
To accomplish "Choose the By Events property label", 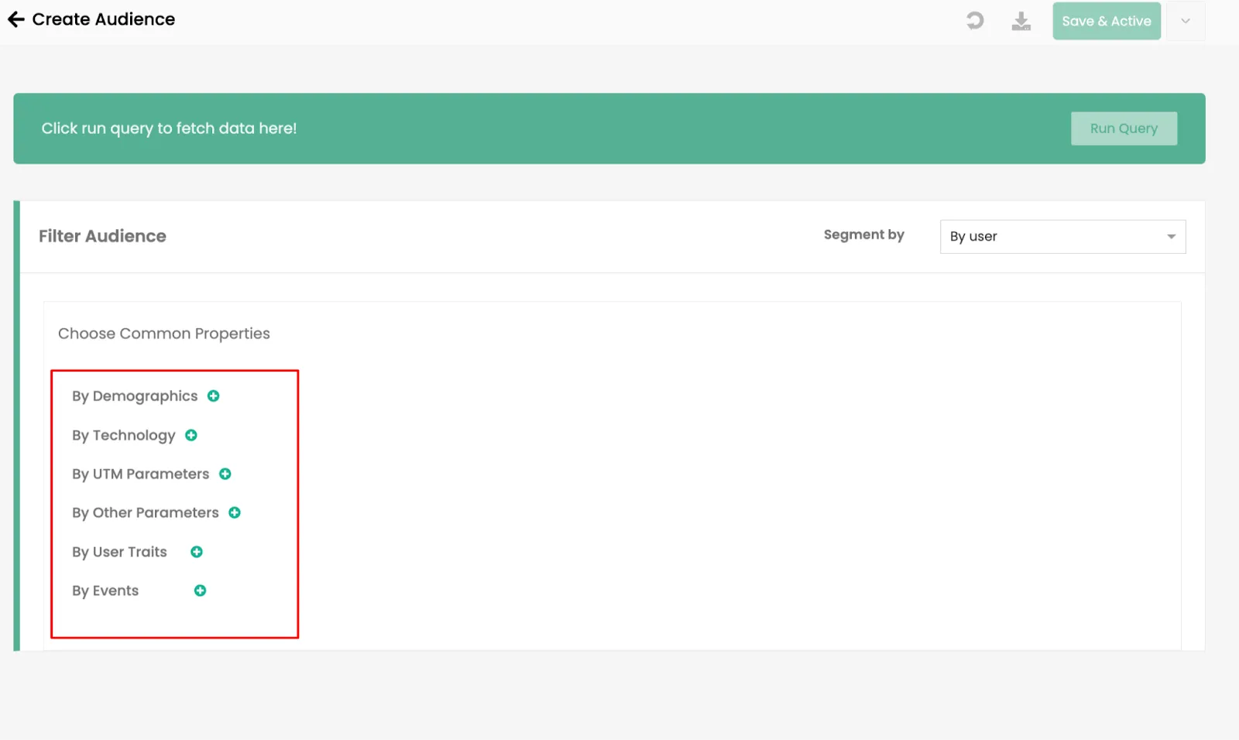I will (x=105, y=591).
